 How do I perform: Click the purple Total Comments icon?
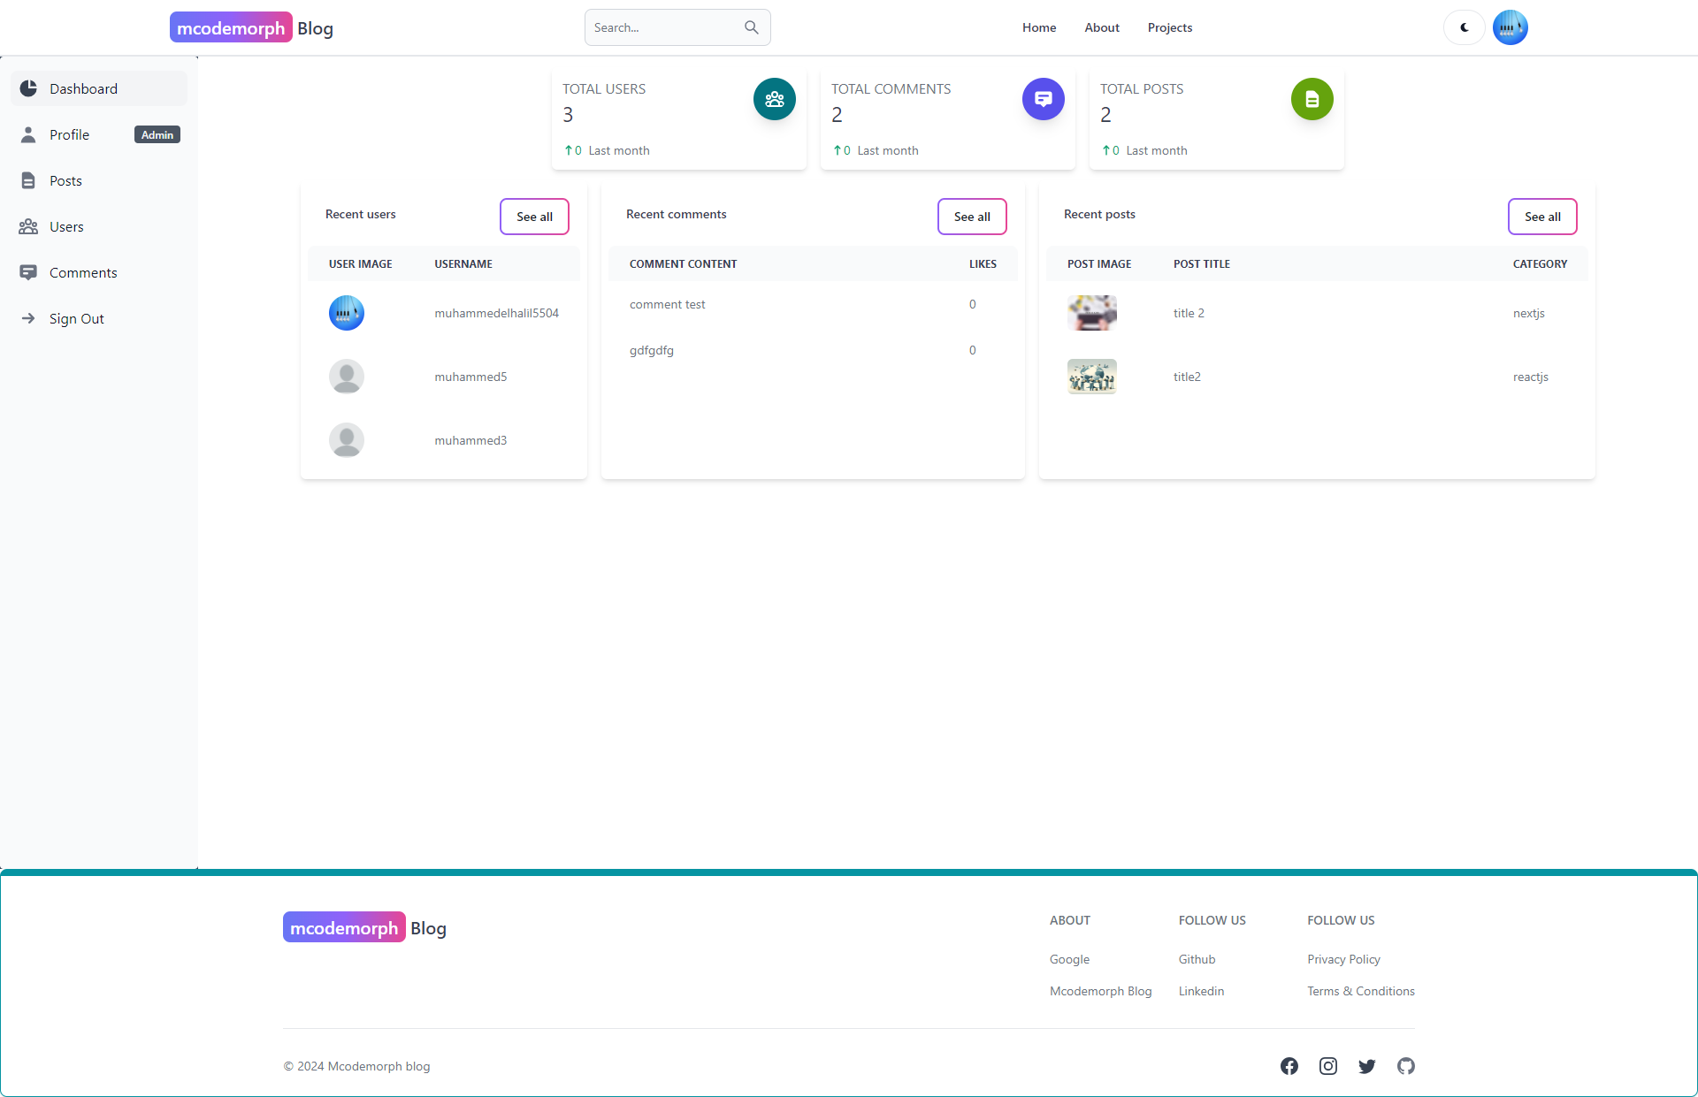[1043, 99]
